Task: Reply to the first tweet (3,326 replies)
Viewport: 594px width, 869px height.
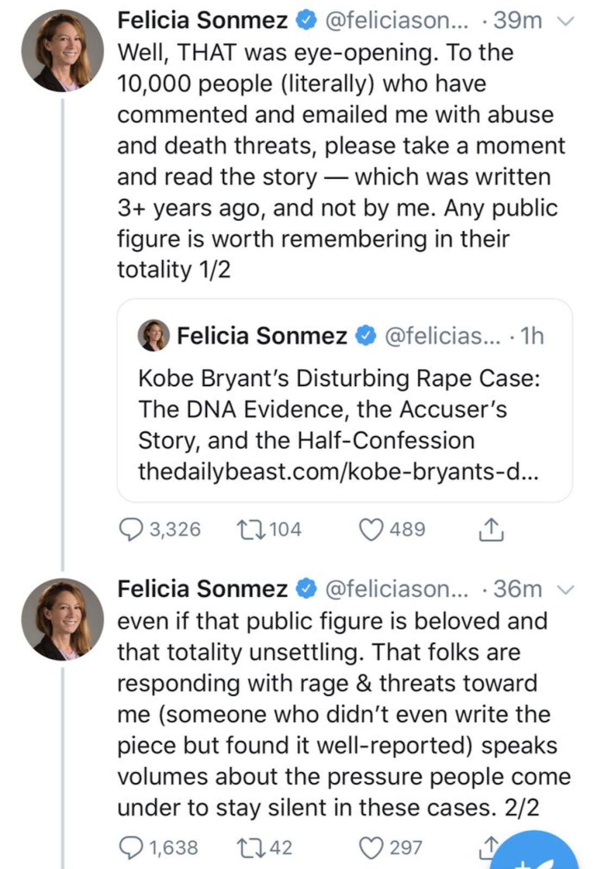Action: tap(131, 530)
